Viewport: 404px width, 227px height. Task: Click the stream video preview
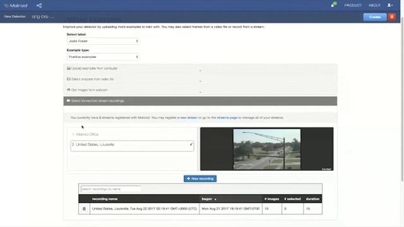click(x=266, y=149)
